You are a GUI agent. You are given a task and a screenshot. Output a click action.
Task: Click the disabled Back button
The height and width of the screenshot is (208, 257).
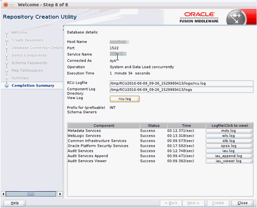click(171, 203)
